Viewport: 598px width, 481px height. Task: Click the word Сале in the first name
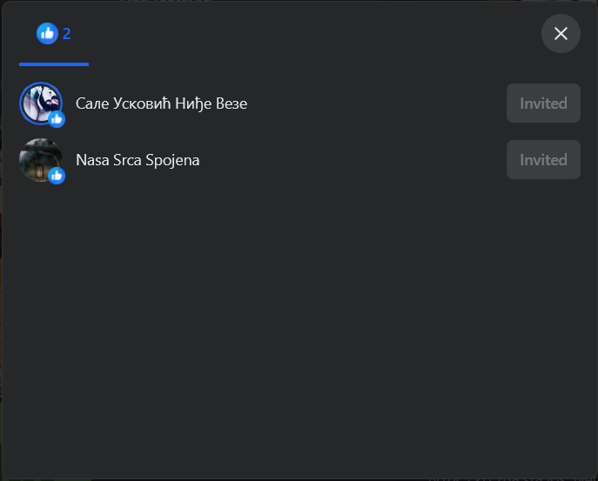point(92,104)
